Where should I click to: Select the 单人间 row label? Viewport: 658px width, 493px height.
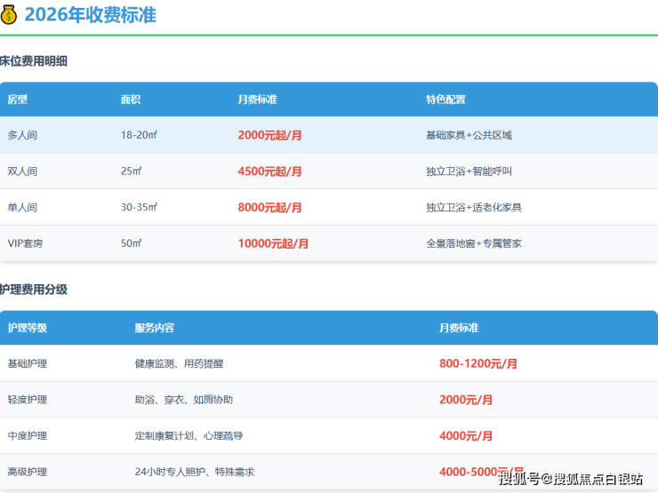click(x=22, y=207)
